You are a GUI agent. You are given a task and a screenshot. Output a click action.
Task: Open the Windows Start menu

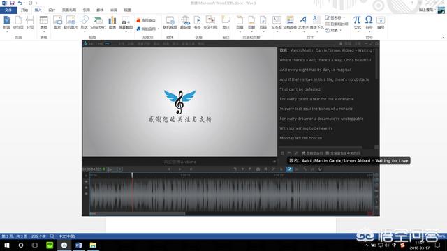pyautogui.click(x=7, y=245)
